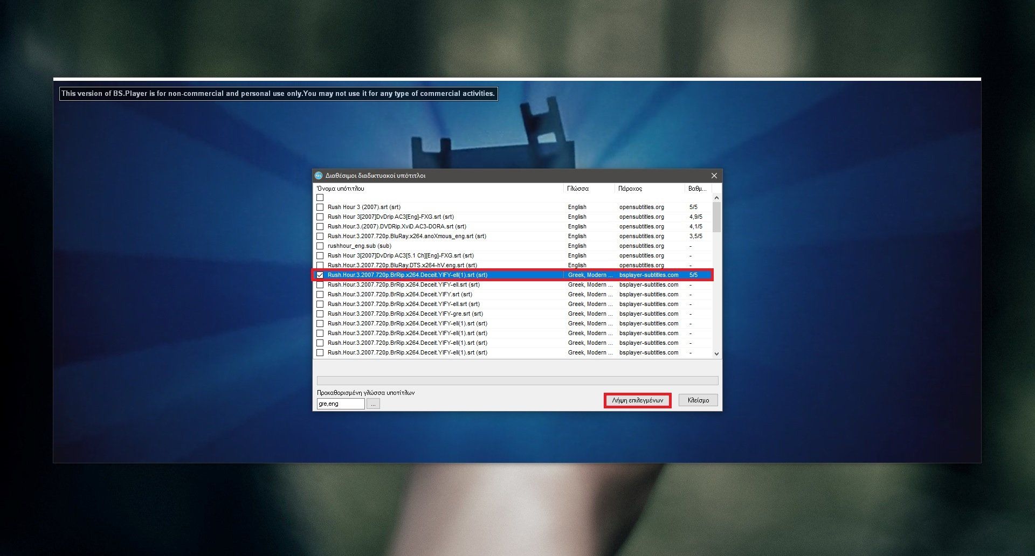Tick the checkbox for Rush Hour 3 (2007).srt
Screen dimensions: 1035x556
(320, 207)
